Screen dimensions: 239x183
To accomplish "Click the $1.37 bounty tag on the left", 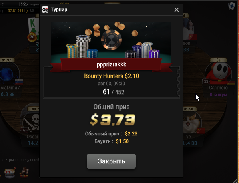I will (6, 60).
